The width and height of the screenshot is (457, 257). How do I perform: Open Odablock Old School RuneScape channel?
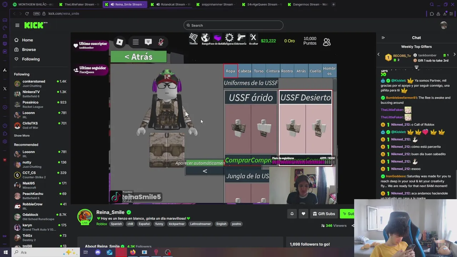coord(40,217)
